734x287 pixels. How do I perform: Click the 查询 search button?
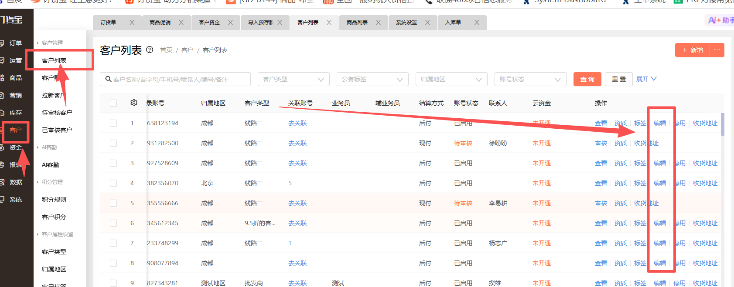point(587,79)
